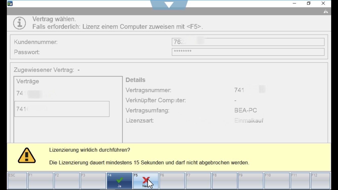Click the red X icon on F5
Viewport: 338px width, 190px height.
tap(146, 180)
